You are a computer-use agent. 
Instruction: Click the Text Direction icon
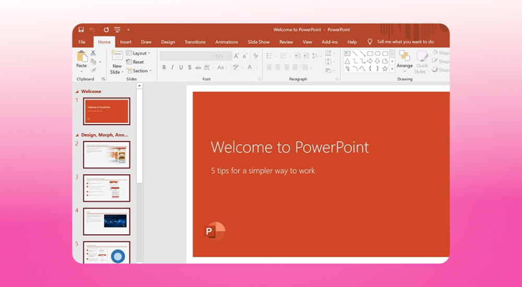coord(328,53)
